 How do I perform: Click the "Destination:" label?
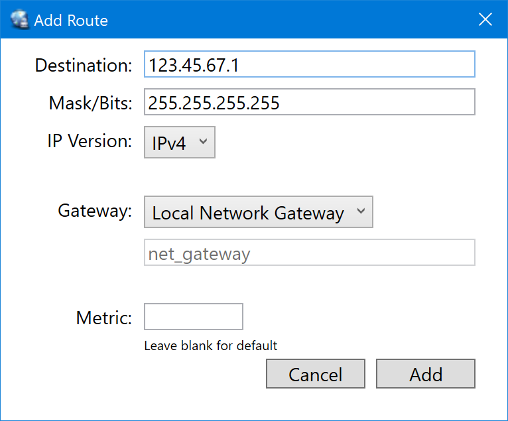84,65
